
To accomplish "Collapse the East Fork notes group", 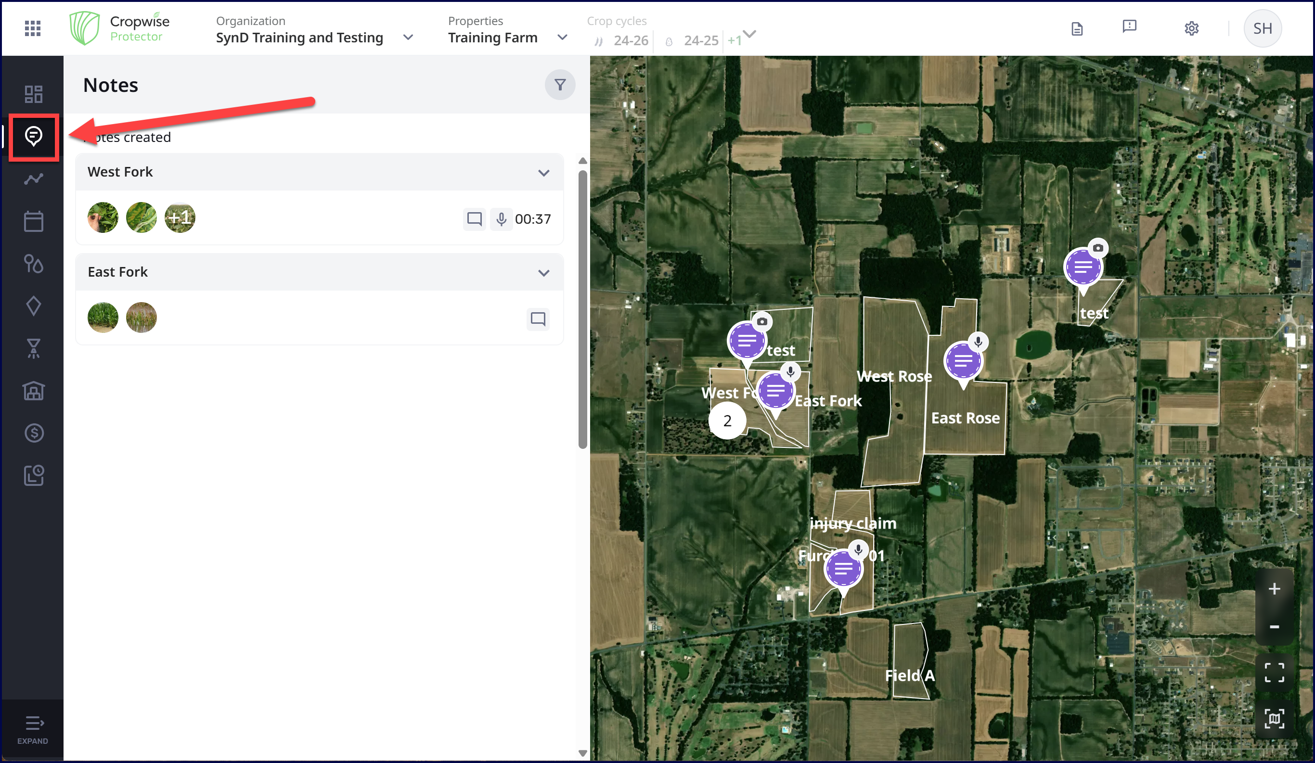I will tap(543, 273).
